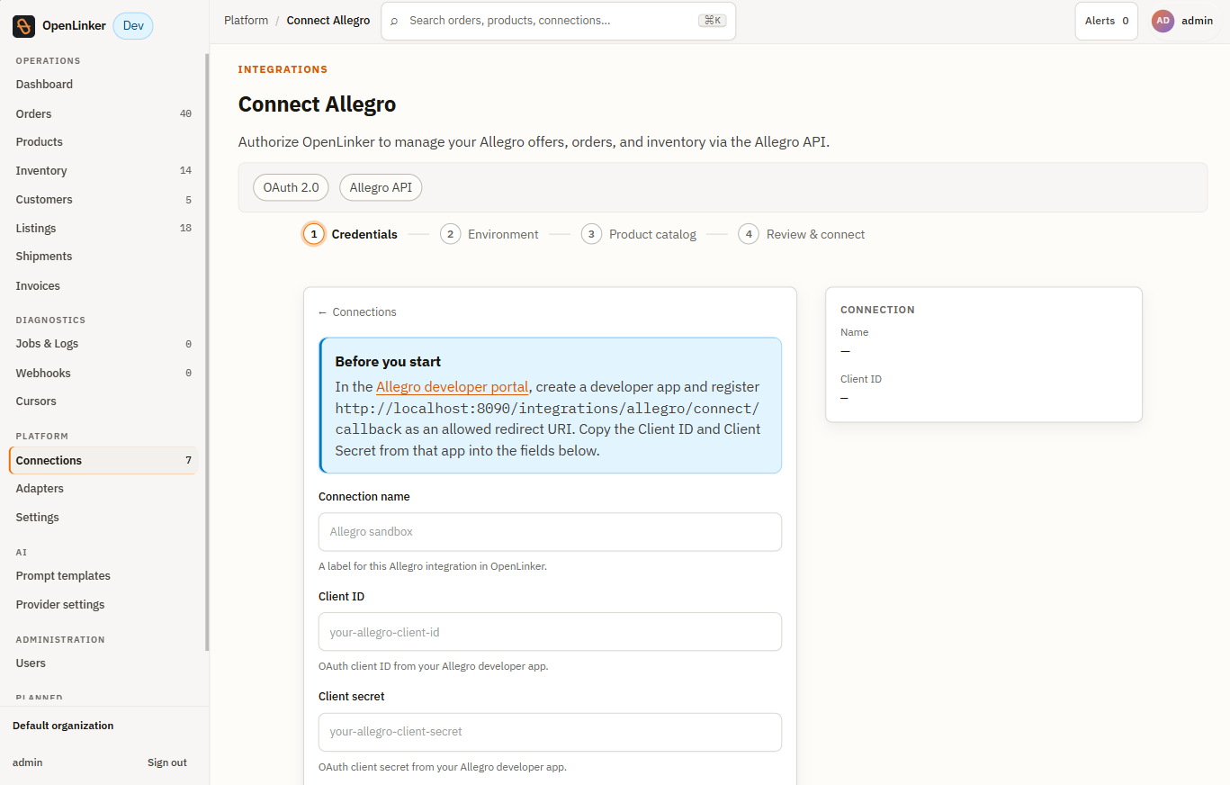Click the admin username at top right
The image size is (1230, 785).
[x=1197, y=21]
